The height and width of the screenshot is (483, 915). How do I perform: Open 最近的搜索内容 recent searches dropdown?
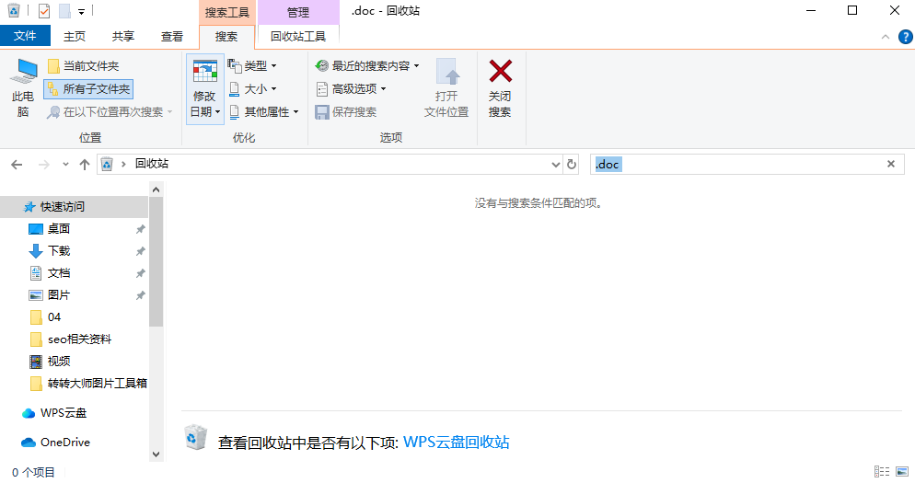[367, 66]
